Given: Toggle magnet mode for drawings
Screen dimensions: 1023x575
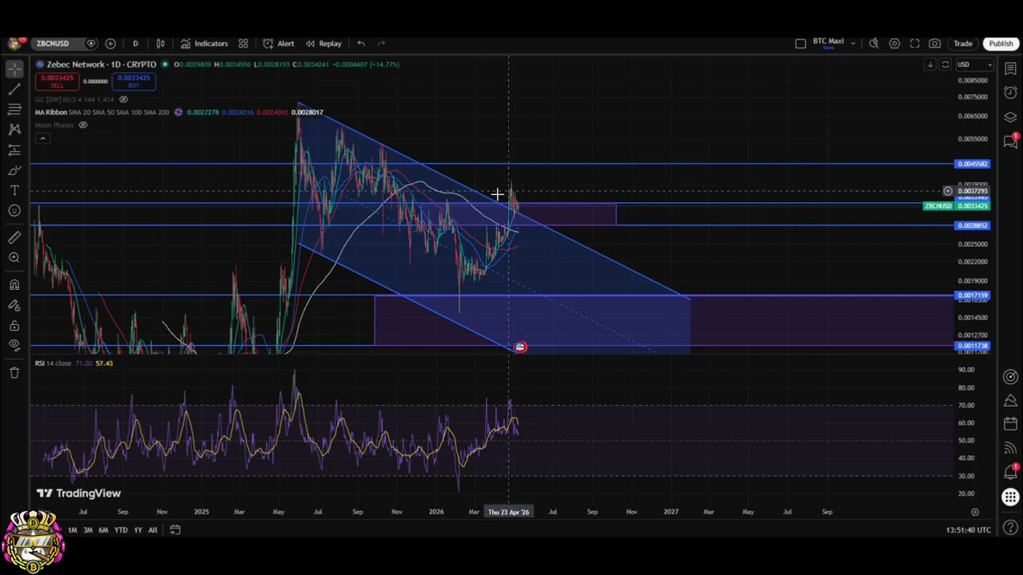Looking at the screenshot, I should (14, 285).
